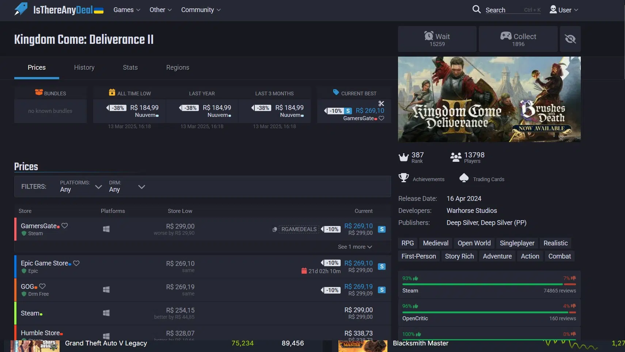
Task: Favorite GamersGate store heart in price list
Action: [65, 226]
